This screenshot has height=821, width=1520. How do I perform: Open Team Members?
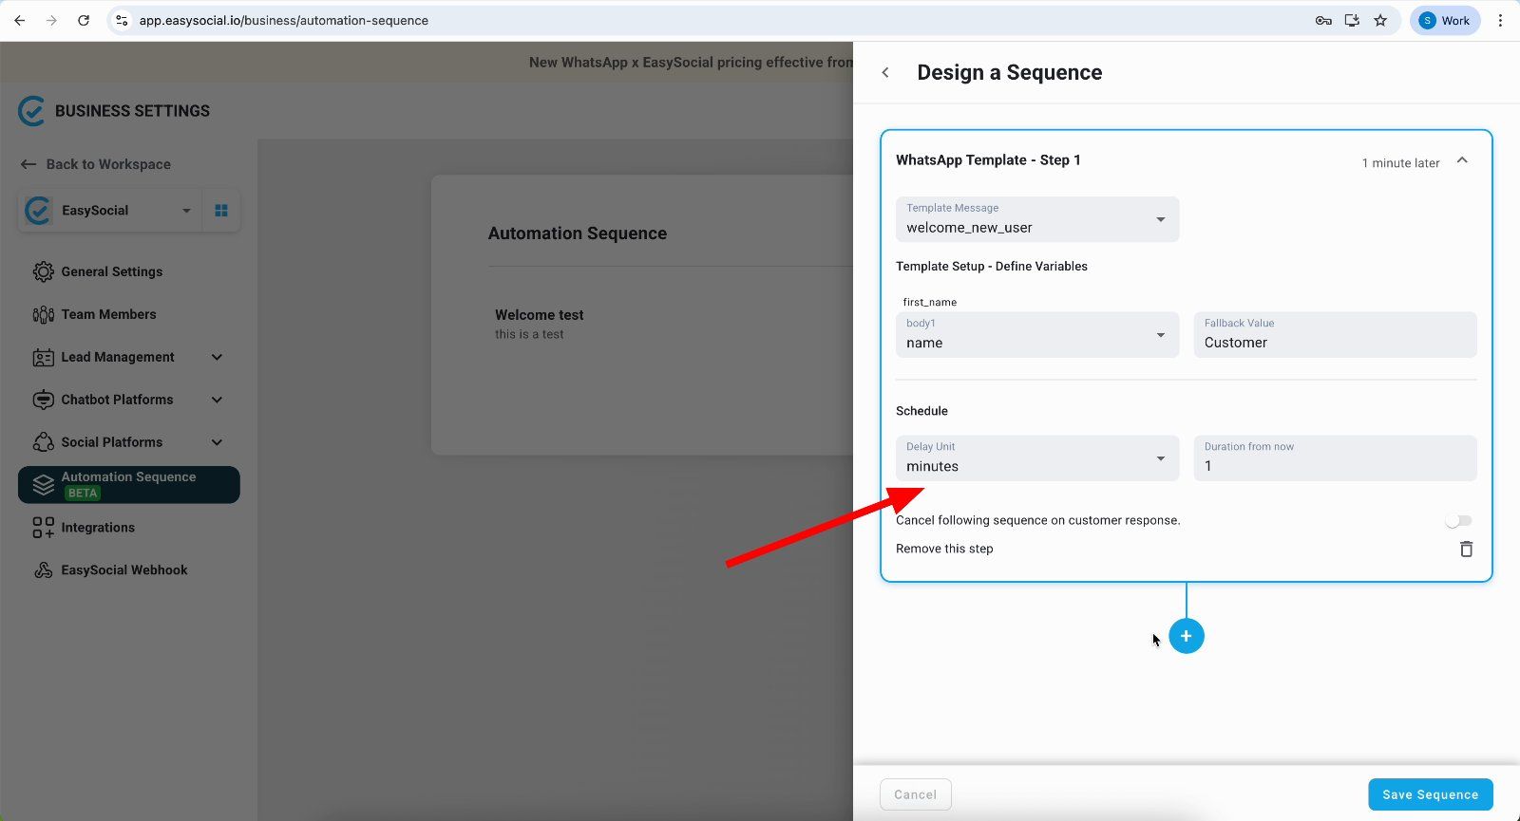pyautogui.click(x=108, y=314)
